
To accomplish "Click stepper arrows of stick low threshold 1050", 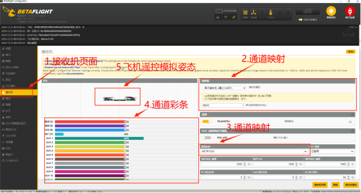I will (x=245, y=164).
